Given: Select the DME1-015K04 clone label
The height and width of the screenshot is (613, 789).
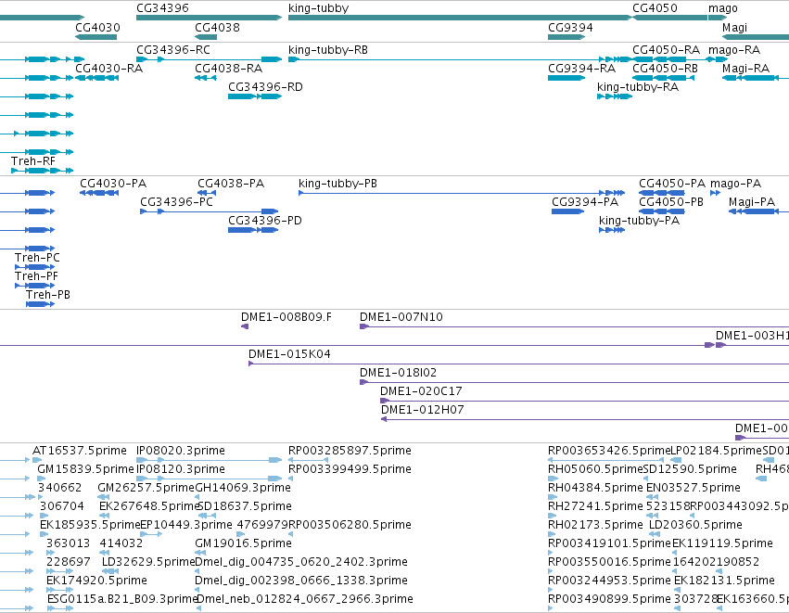Looking at the screenshot, I should pyautogui.click(x=289, y=354).
